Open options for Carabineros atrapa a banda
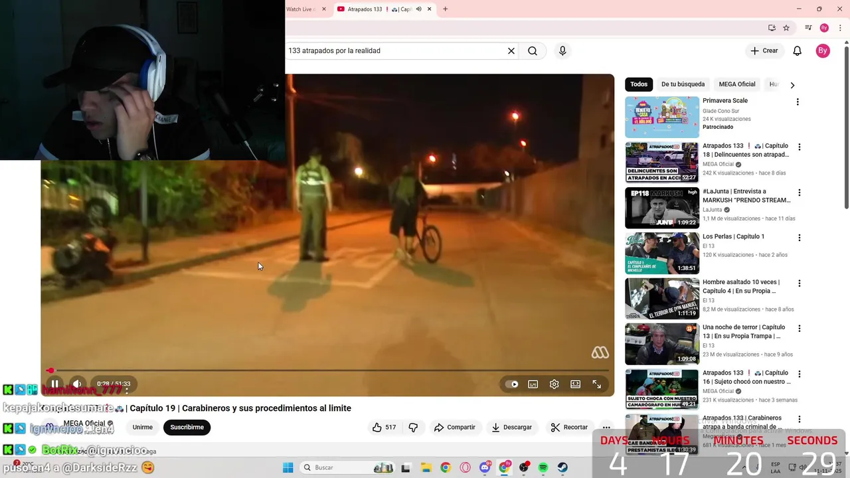This screenshot has height=478, width=850. tap(800, 419)
